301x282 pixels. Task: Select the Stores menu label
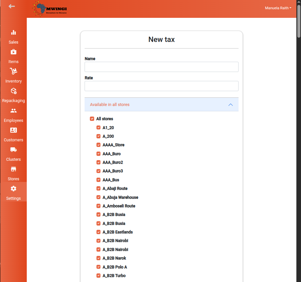pyautogui.click(x=14, y=179)
